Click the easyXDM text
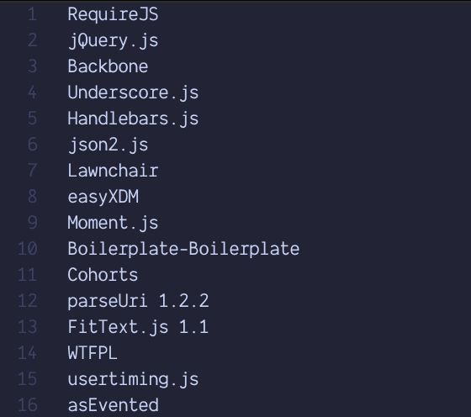This screenshot has height=417, width=471. 103,197
